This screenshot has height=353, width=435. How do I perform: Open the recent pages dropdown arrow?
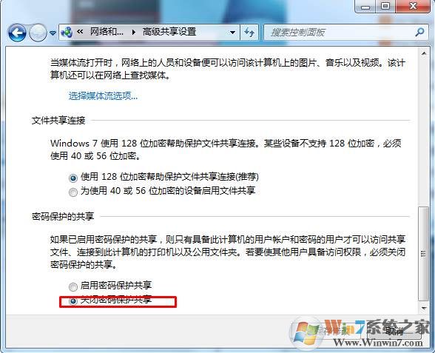tap(53, 33)
